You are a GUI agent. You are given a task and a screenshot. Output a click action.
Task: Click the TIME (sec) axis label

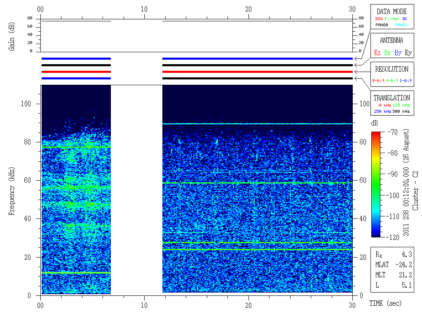pos(385,303)
